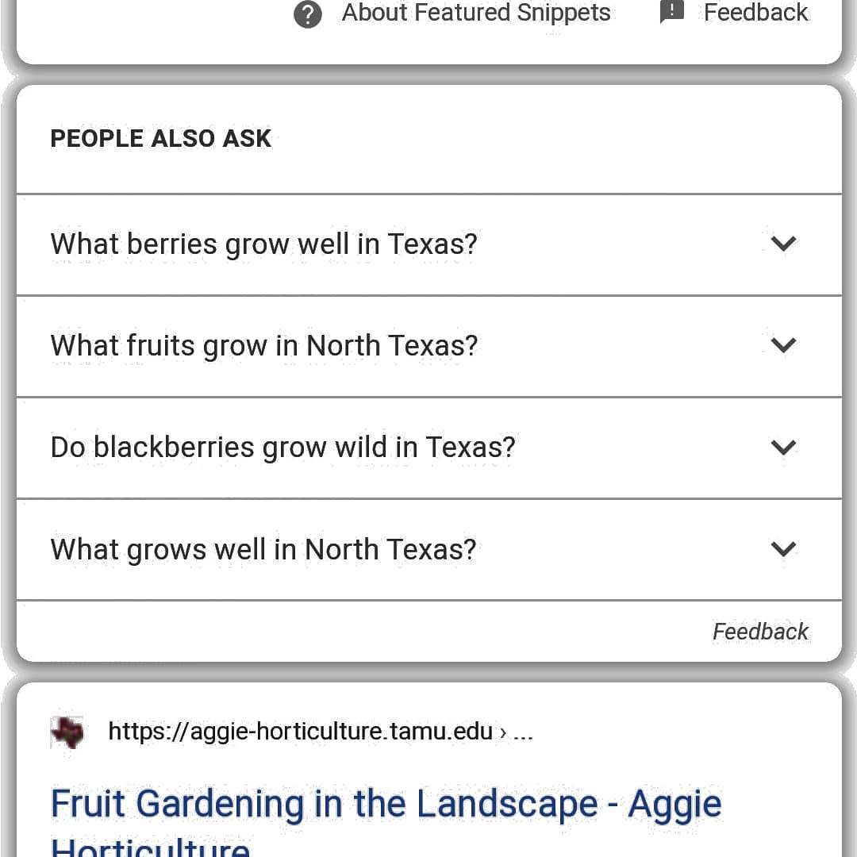Image resolution: width=857 pixels, height=857 pixels.
Task: Expand "Do blackberries grow wild in Texas?" chevron
Action: click(783, 448)
